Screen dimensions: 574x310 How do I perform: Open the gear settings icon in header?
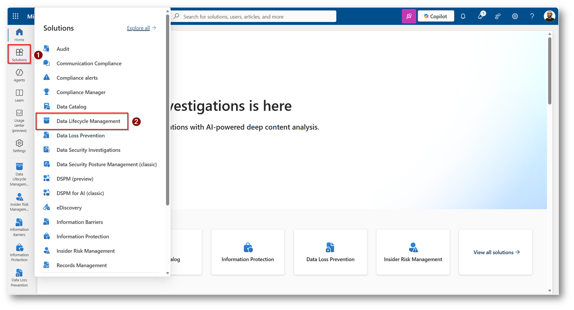pyautogui.click(x=515, y=16)
